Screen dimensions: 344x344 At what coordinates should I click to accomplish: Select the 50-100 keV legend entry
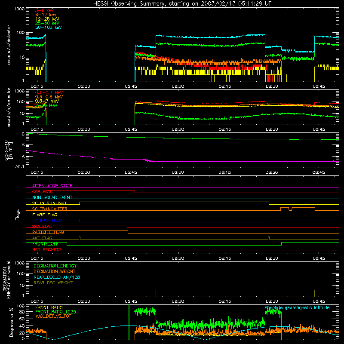pos(49,28)
